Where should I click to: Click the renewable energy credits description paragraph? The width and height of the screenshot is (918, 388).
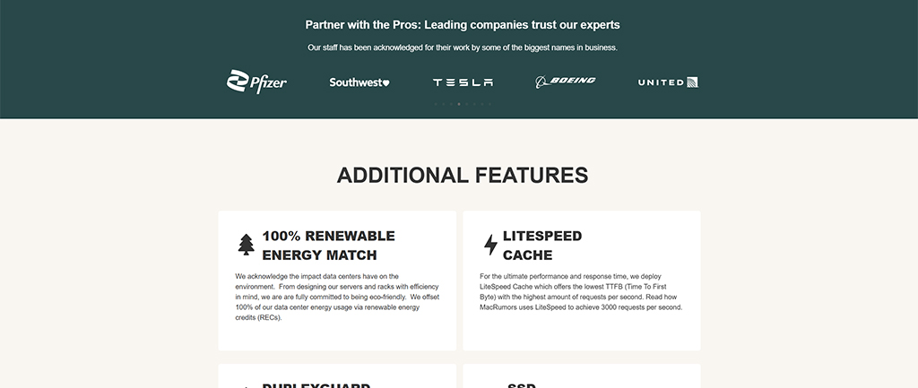337,297
